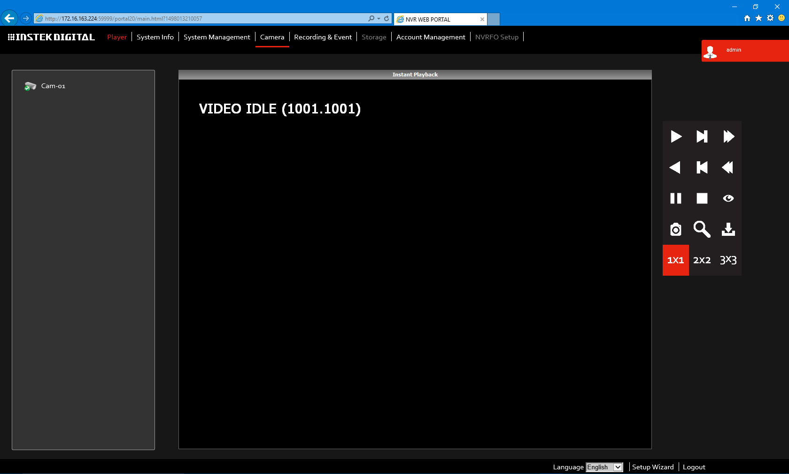
Task: Click the step forward frame icon
Action: click(x=702, y=136)
